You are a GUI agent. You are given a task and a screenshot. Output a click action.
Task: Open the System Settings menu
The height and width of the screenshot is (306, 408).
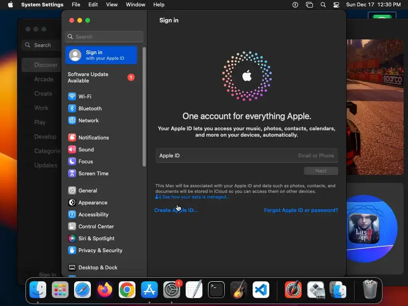[42, 5]
